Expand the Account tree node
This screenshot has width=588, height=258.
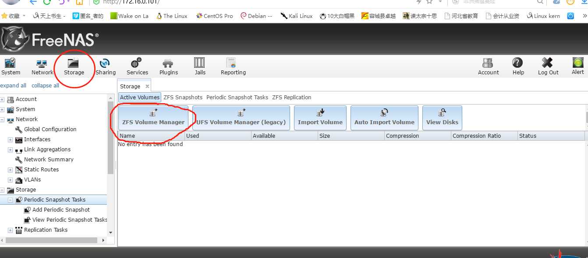tap(2, 99)
